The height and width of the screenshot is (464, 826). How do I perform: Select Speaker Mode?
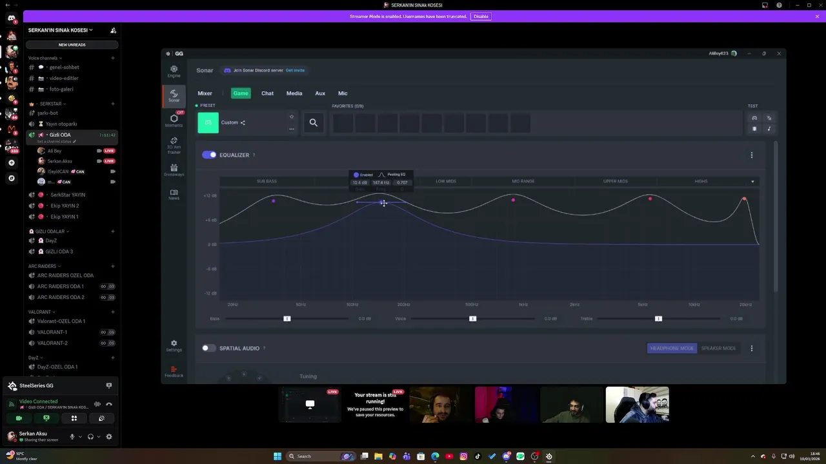point(718,348)
